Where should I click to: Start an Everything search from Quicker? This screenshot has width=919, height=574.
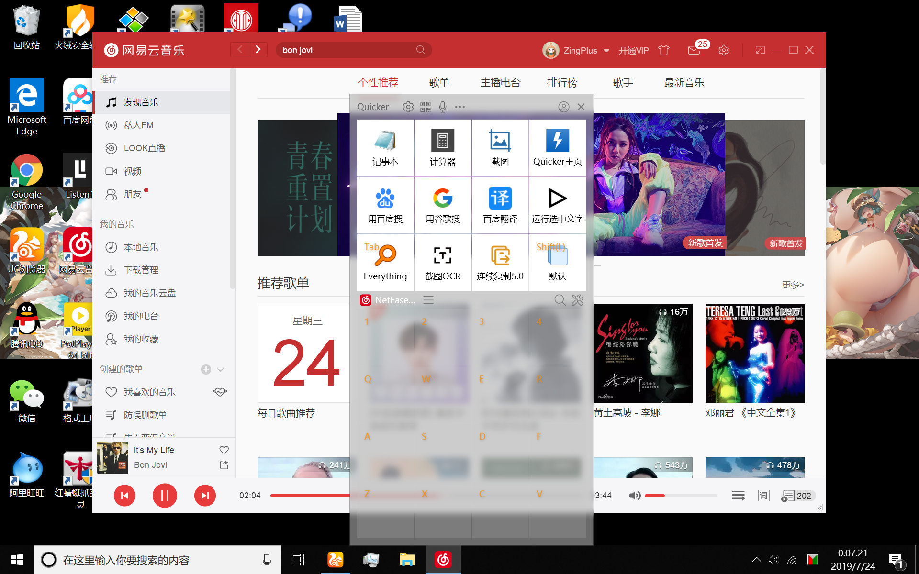pos(385,262)
